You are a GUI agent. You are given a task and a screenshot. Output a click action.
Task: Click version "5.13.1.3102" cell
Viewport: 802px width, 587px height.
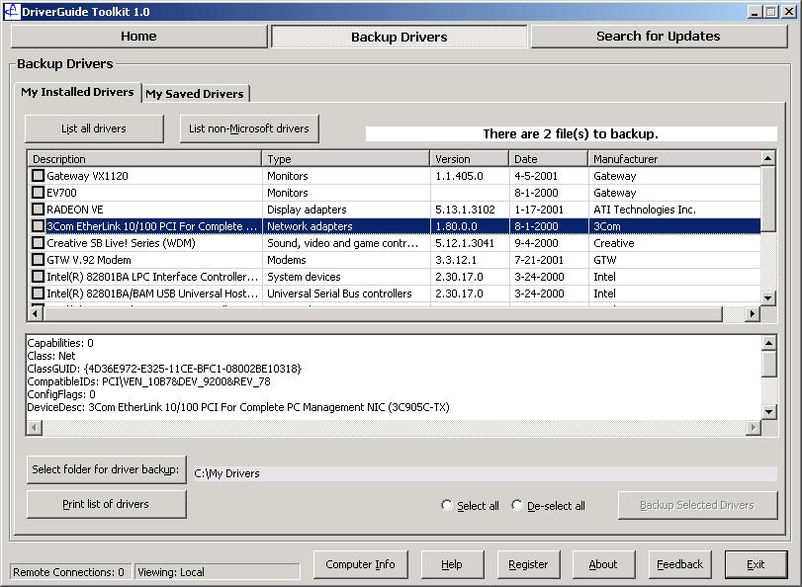click(470, 210)
